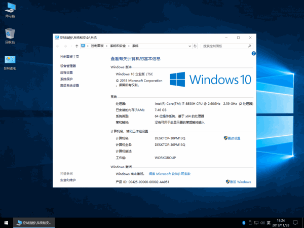Select the 64 位操作系统 system type text

pyautogui.click(x=179, y=116)
